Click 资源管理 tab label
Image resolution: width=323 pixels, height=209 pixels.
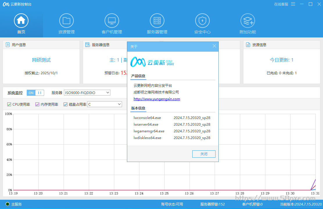[66, 32]
